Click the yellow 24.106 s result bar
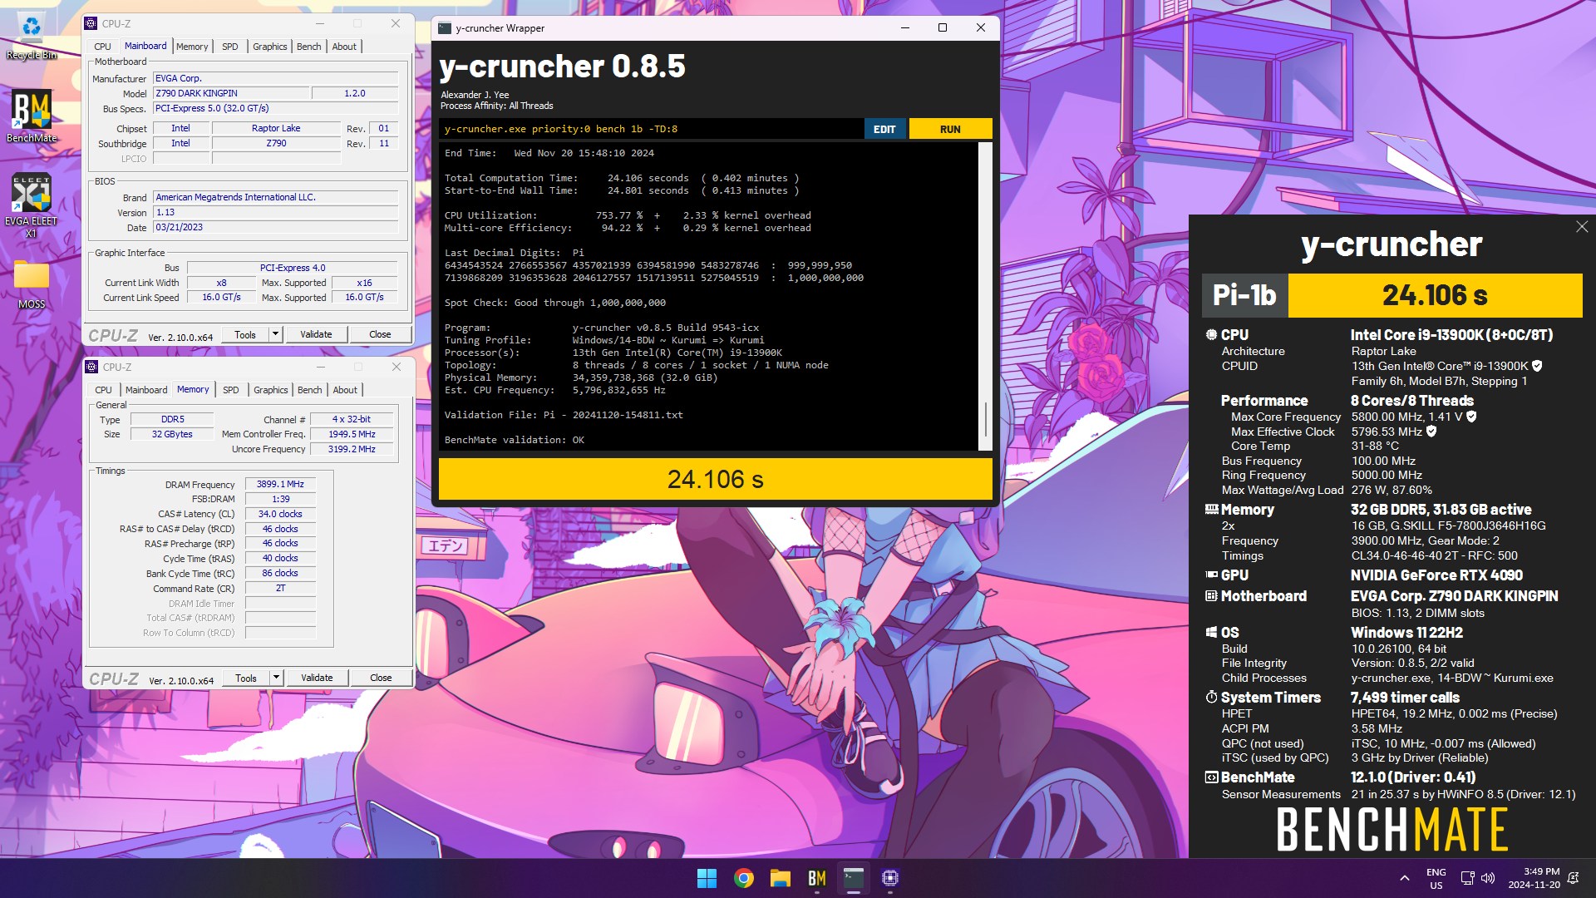This screenshot has height=898, width=1596. 716,479
